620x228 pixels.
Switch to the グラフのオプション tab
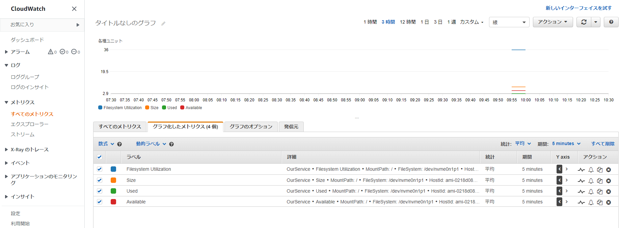(251, 127)
